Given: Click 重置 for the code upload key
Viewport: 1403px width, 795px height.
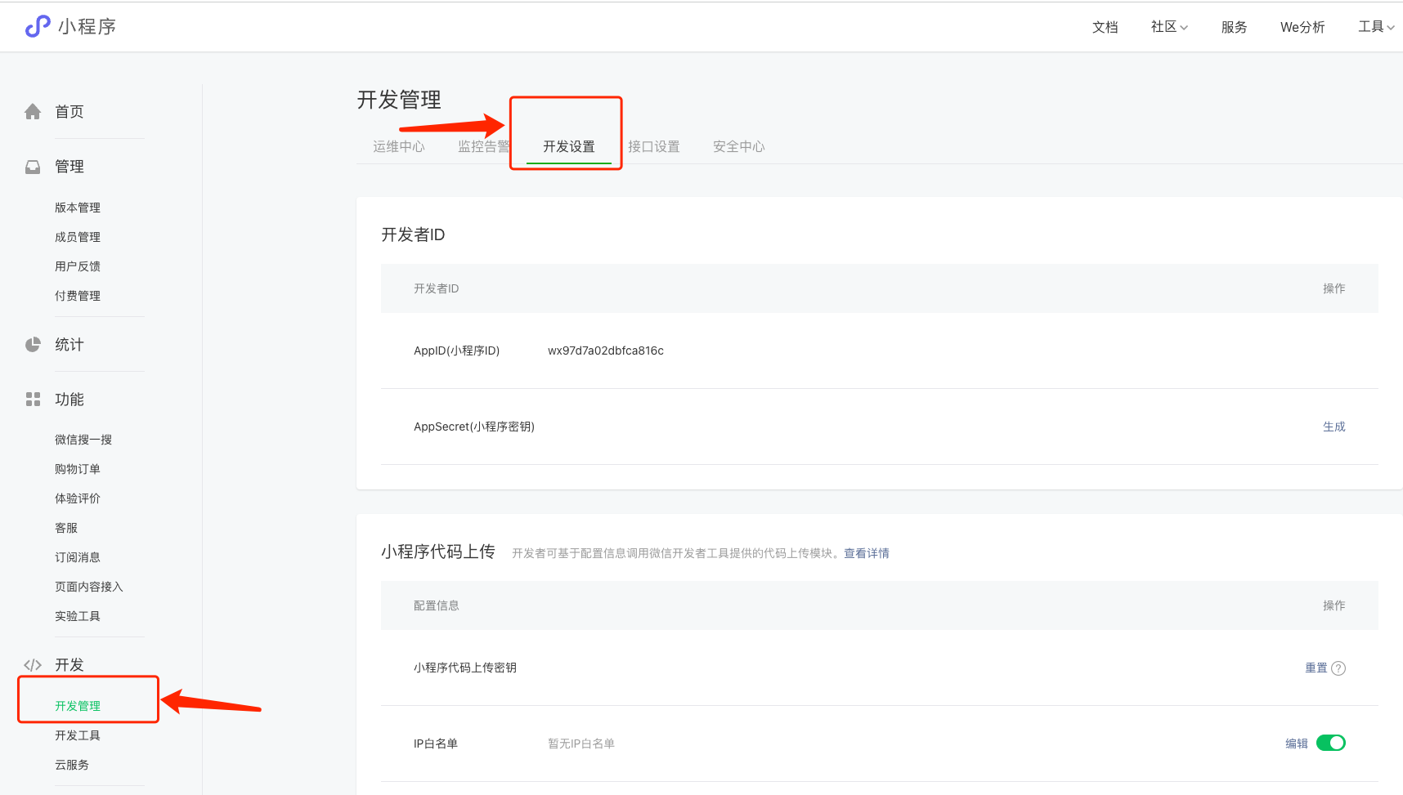Looking at the screenshot, I should click(1316, 668).
